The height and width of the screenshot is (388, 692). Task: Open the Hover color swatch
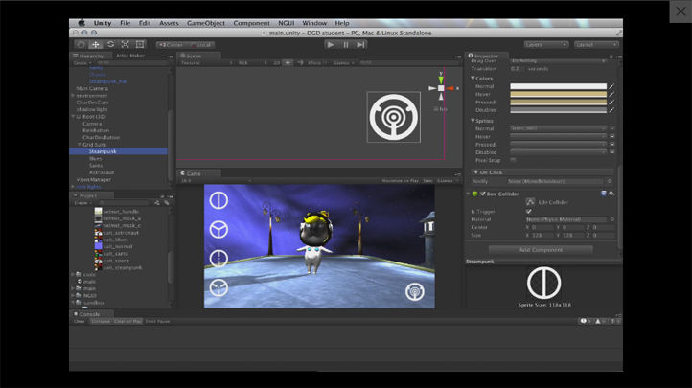coord(558,94)
